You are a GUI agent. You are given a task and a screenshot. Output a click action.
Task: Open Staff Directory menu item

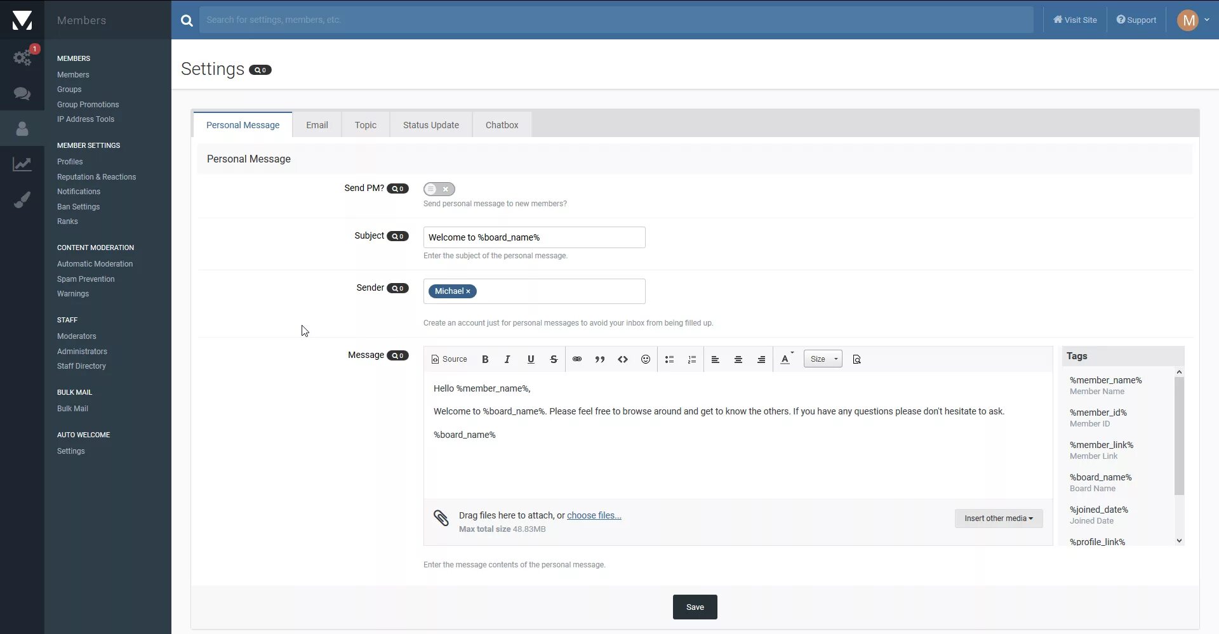point(81,366)
